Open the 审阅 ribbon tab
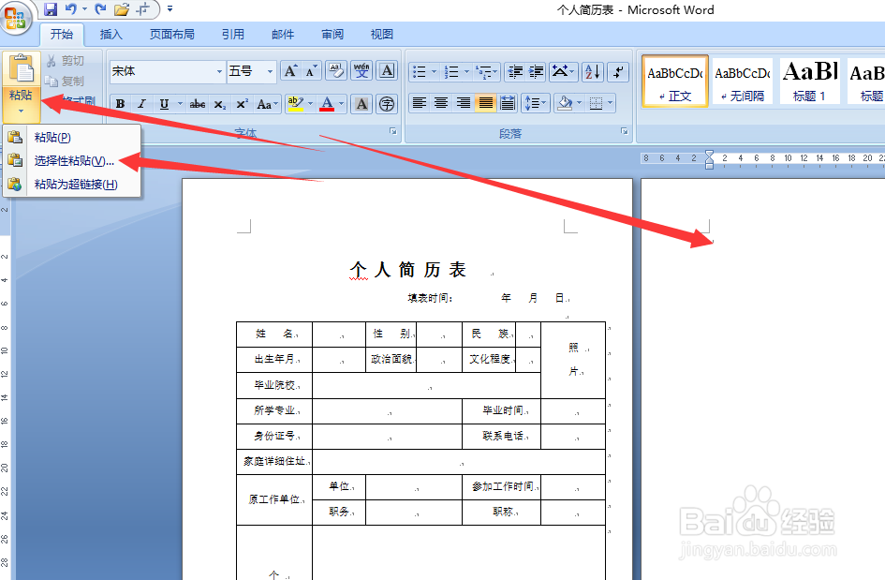The image size is (885, 580). (x=332, y=34)
